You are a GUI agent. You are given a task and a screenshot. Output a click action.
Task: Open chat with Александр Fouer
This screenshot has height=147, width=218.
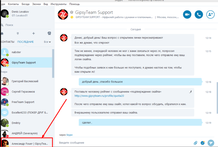(27, 143)
